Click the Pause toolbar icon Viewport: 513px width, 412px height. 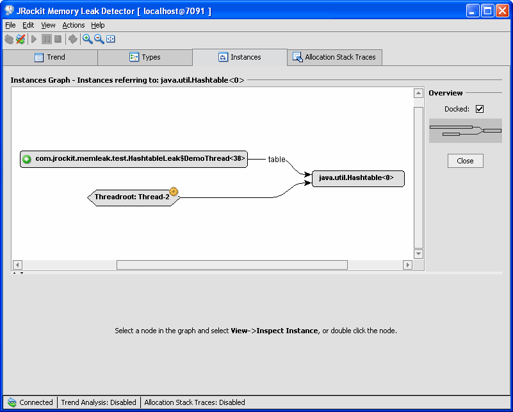(47, 39)
